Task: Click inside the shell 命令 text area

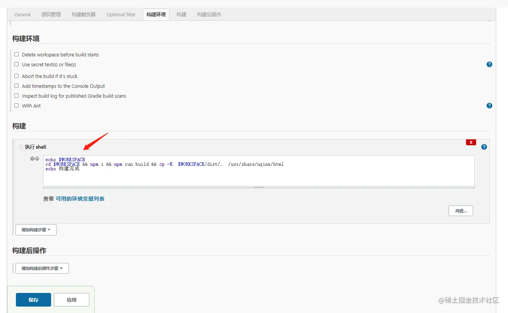Action: 259,171
